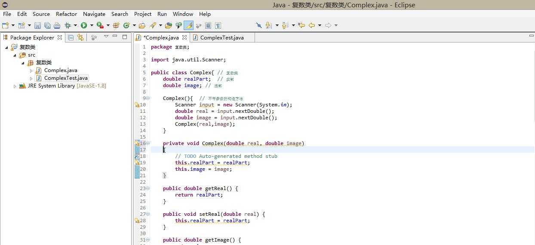Image resolution: width=535 pixels, height=245 pixels.
Task: Fold the getReal() method at line 23
Action: 148,188
